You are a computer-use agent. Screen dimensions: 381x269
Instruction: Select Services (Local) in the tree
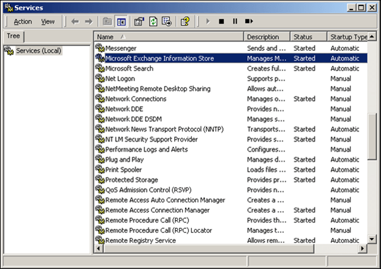[x=39, y=51]
